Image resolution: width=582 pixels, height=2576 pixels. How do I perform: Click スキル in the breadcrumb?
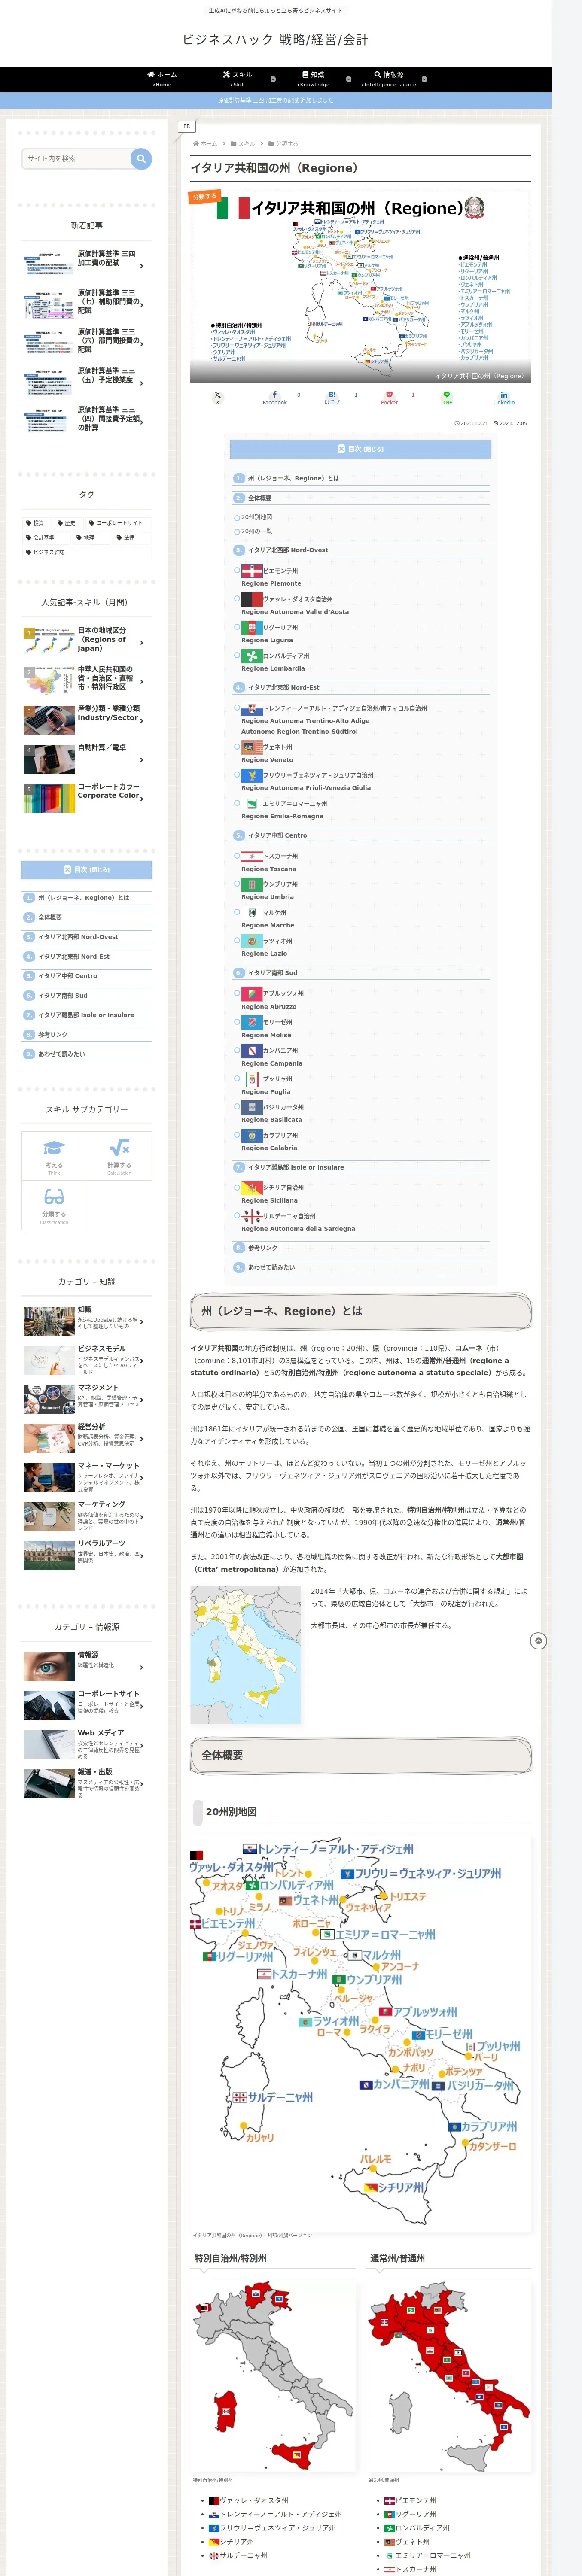(x=246, y=144)
